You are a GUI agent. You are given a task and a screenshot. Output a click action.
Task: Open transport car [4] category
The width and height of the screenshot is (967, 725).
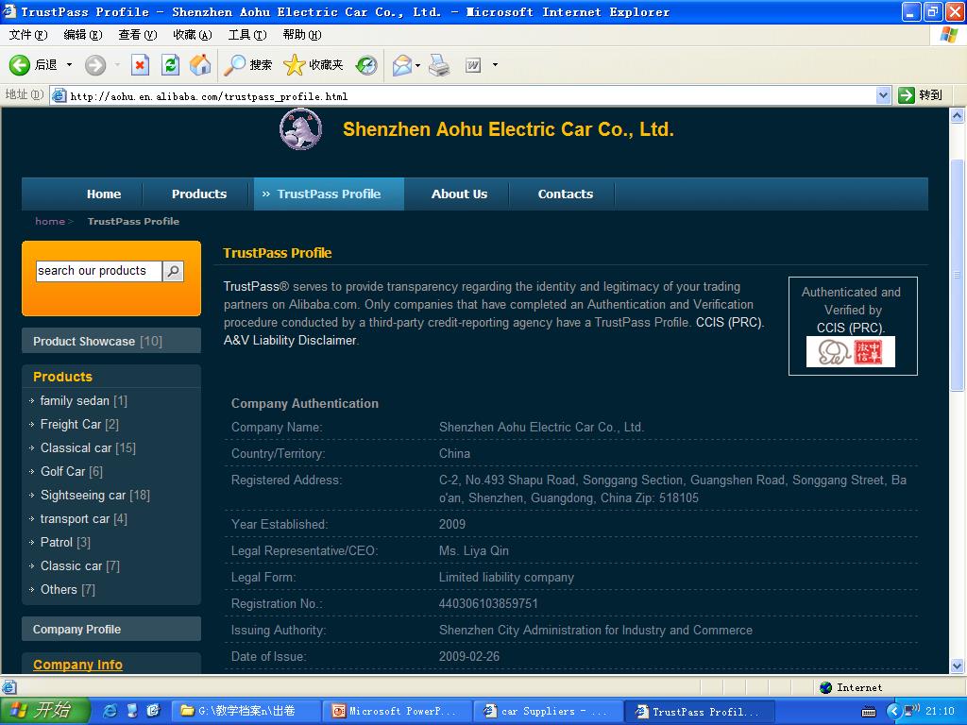point(83,519)
